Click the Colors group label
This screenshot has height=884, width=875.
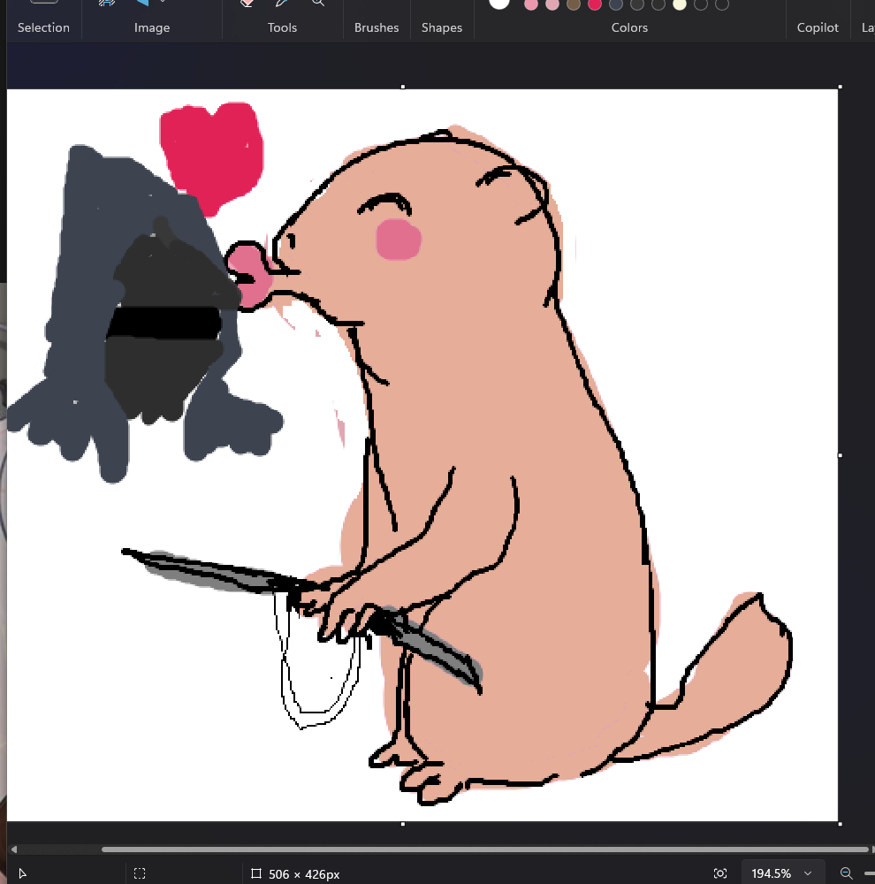click(x=629, y=27)
